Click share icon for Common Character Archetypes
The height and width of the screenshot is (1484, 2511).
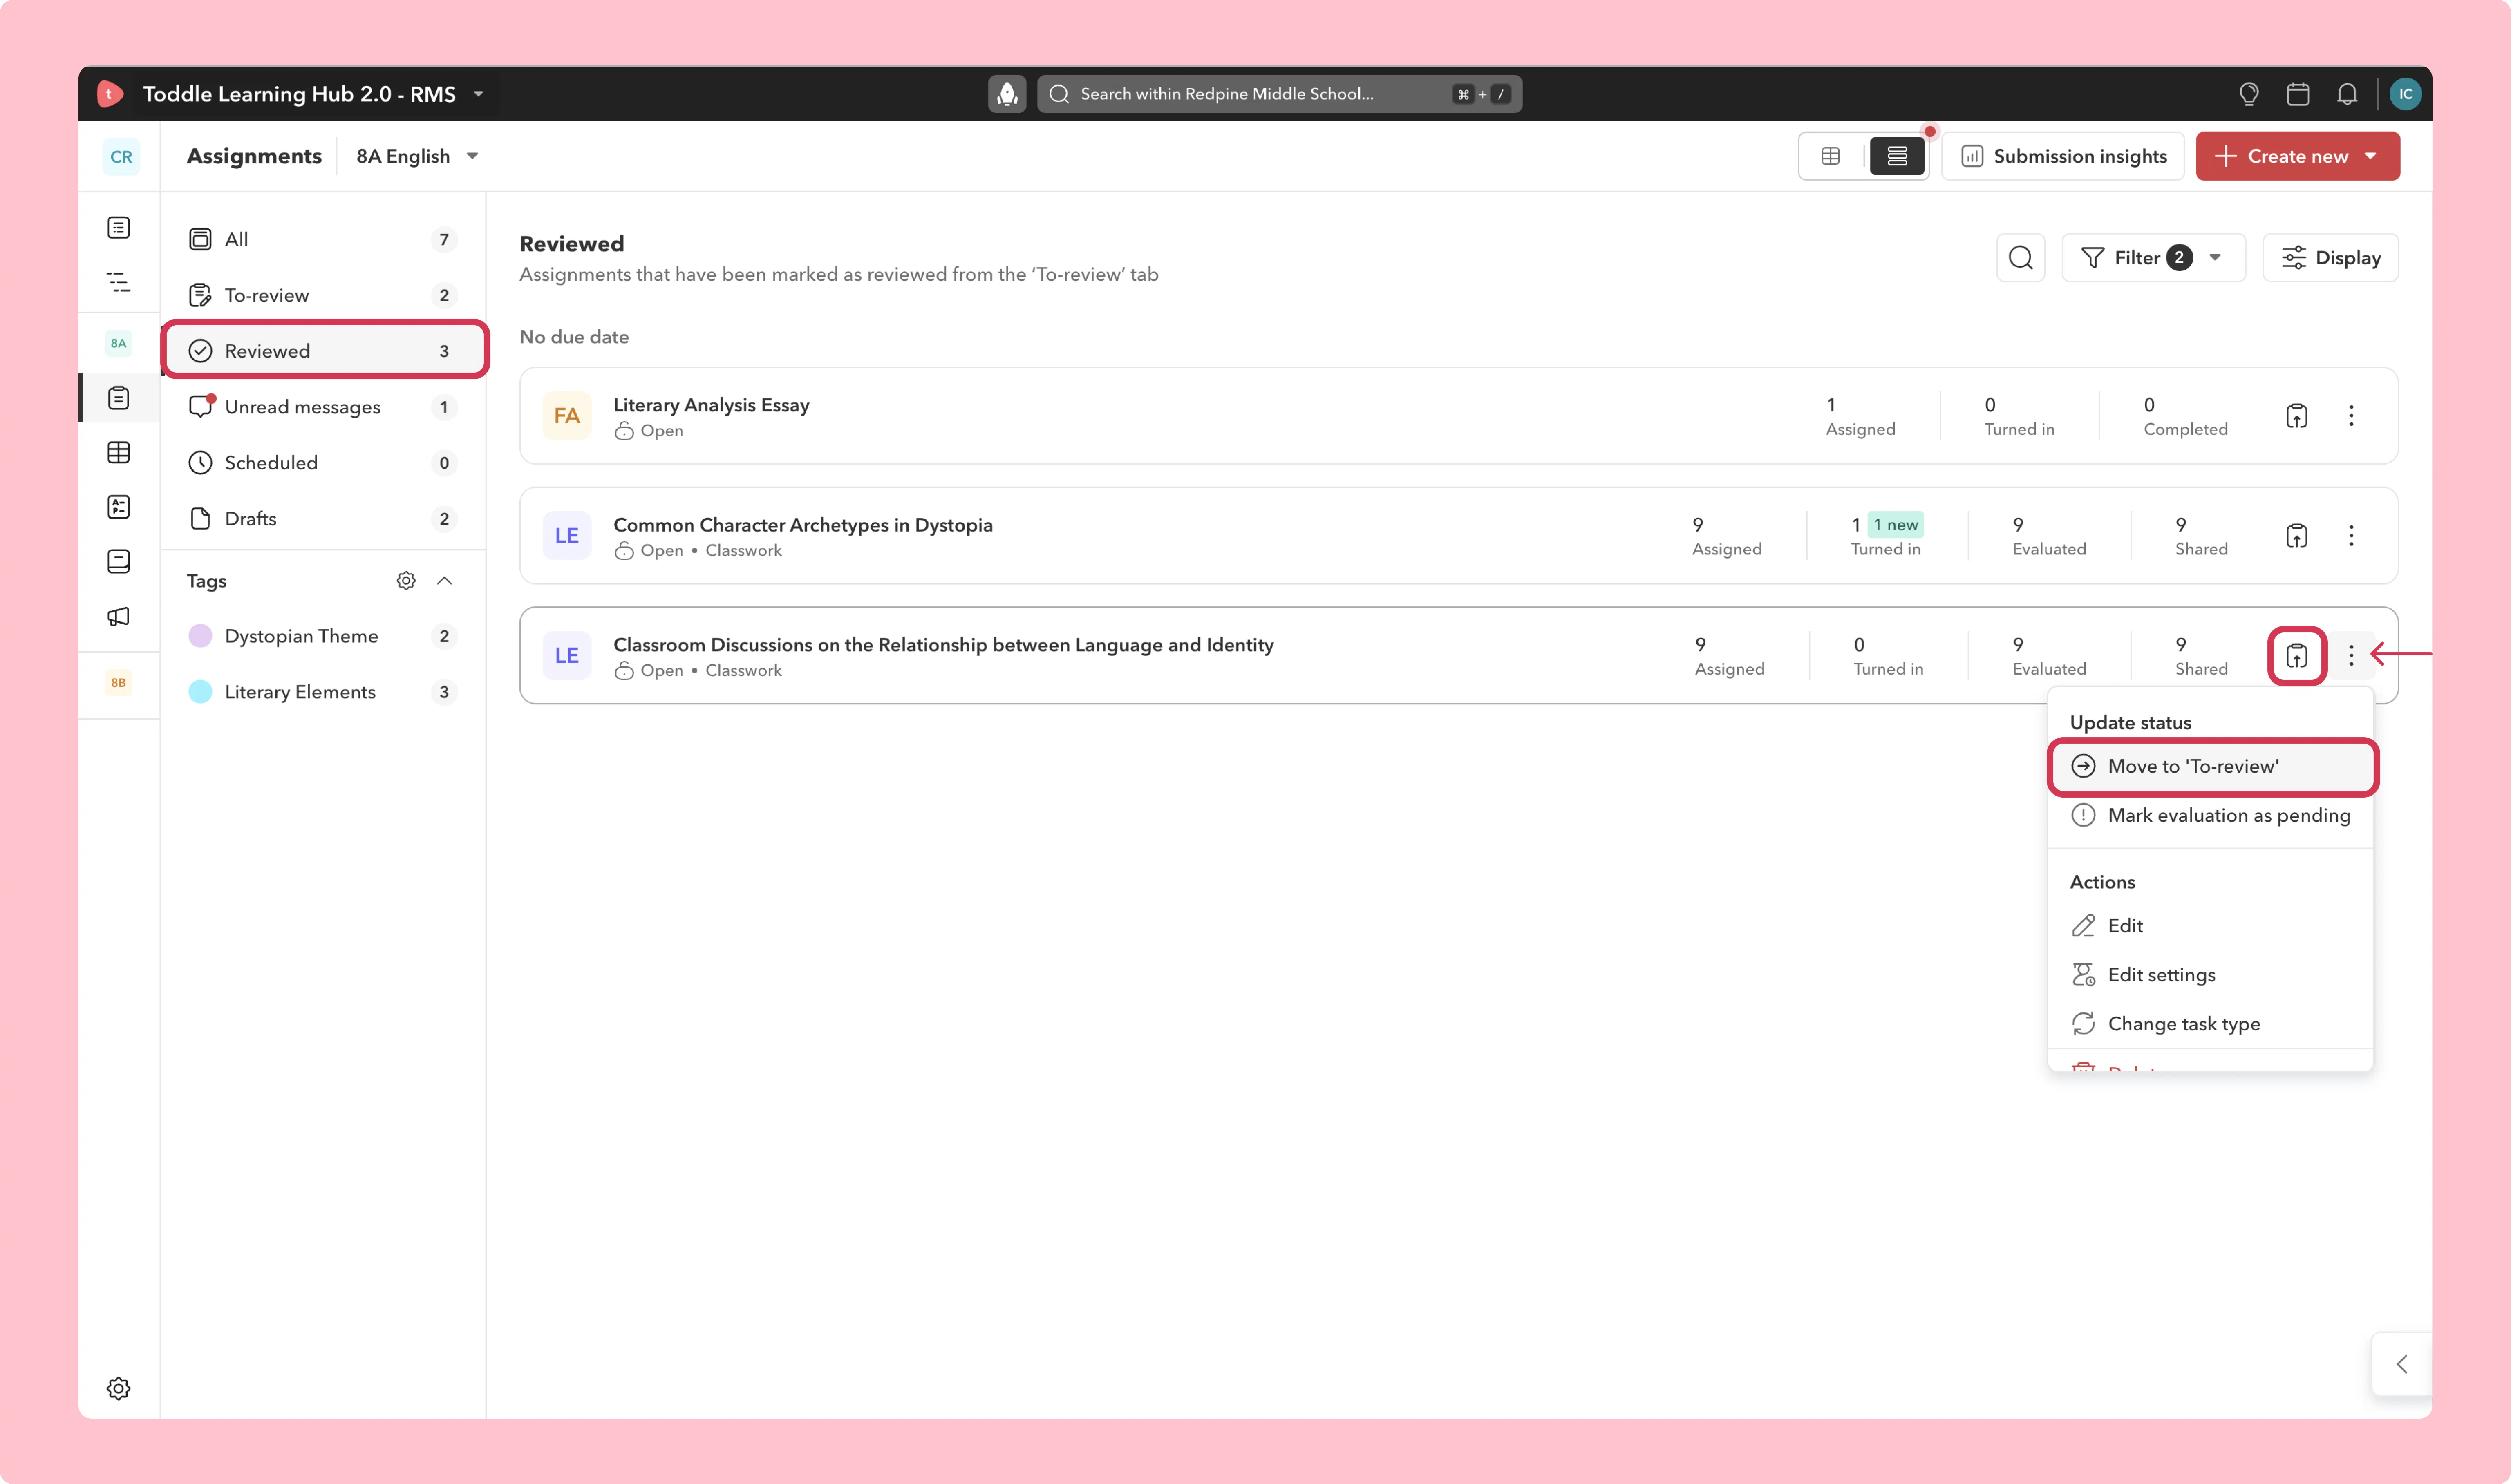[2297, 536]
